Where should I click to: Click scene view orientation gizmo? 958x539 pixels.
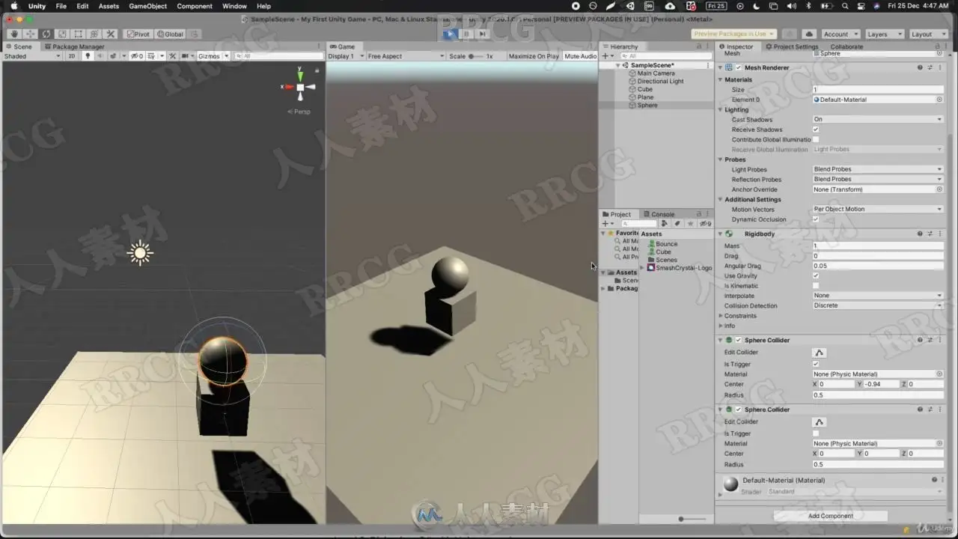(x=300, y=87)
